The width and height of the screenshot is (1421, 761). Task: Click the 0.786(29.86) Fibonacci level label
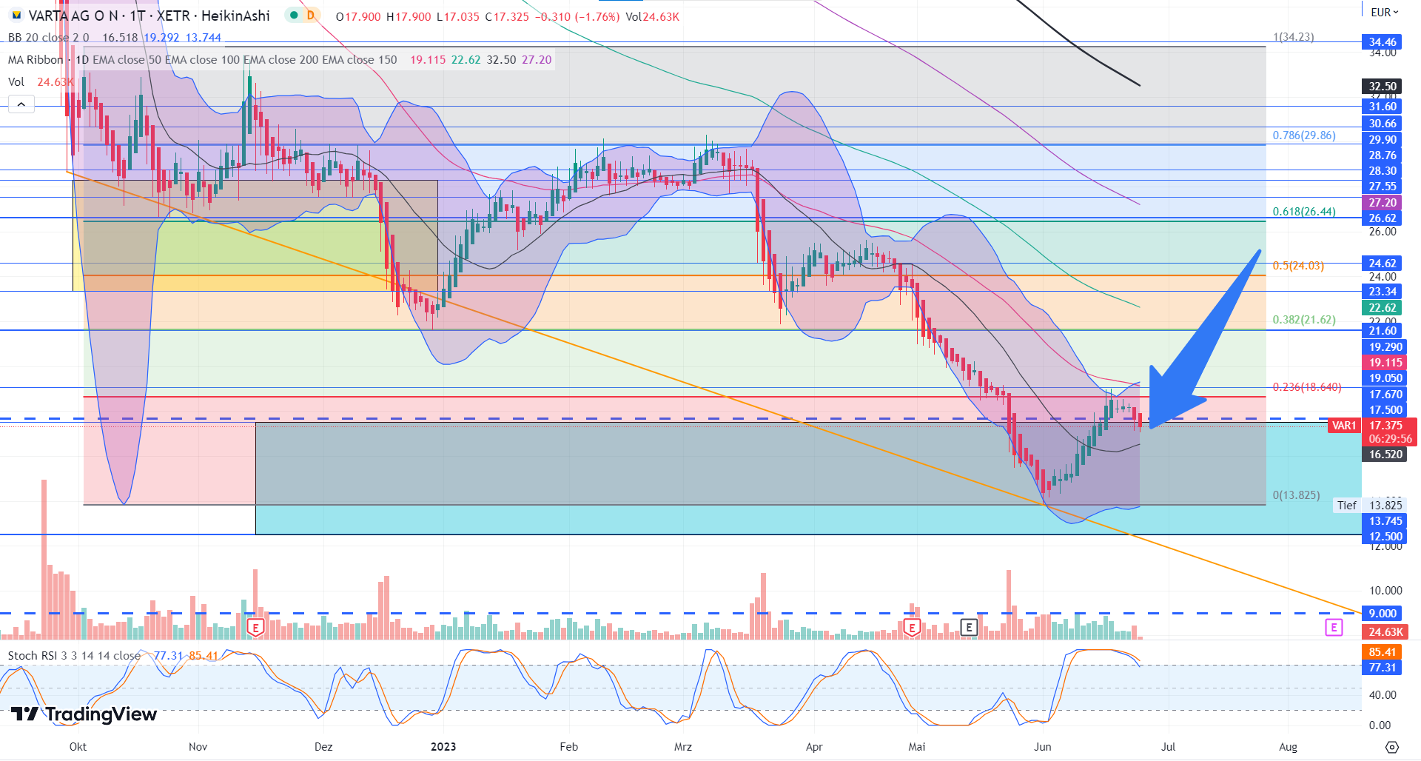pyautogui.click(x=1304, y=135)
